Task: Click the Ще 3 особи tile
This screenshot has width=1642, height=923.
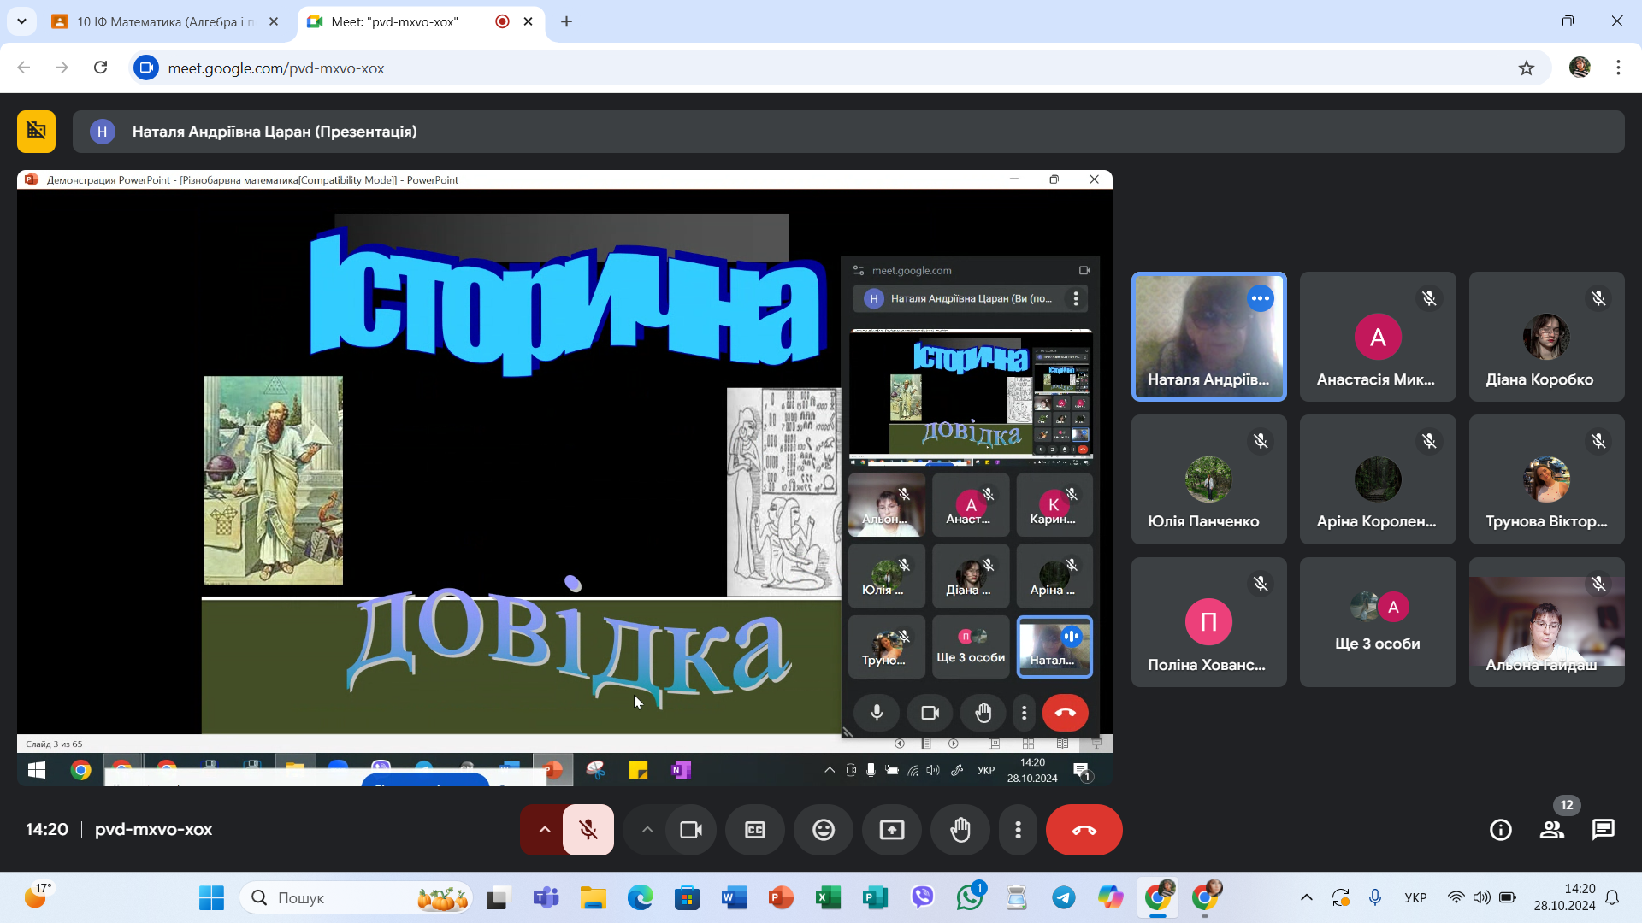Action: (1377, 622)
